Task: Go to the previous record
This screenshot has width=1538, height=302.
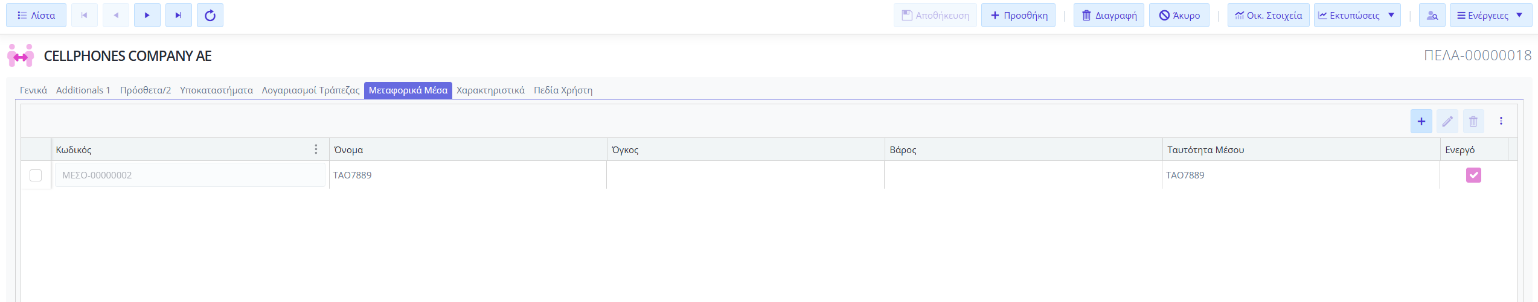Action: pos(116,15)
